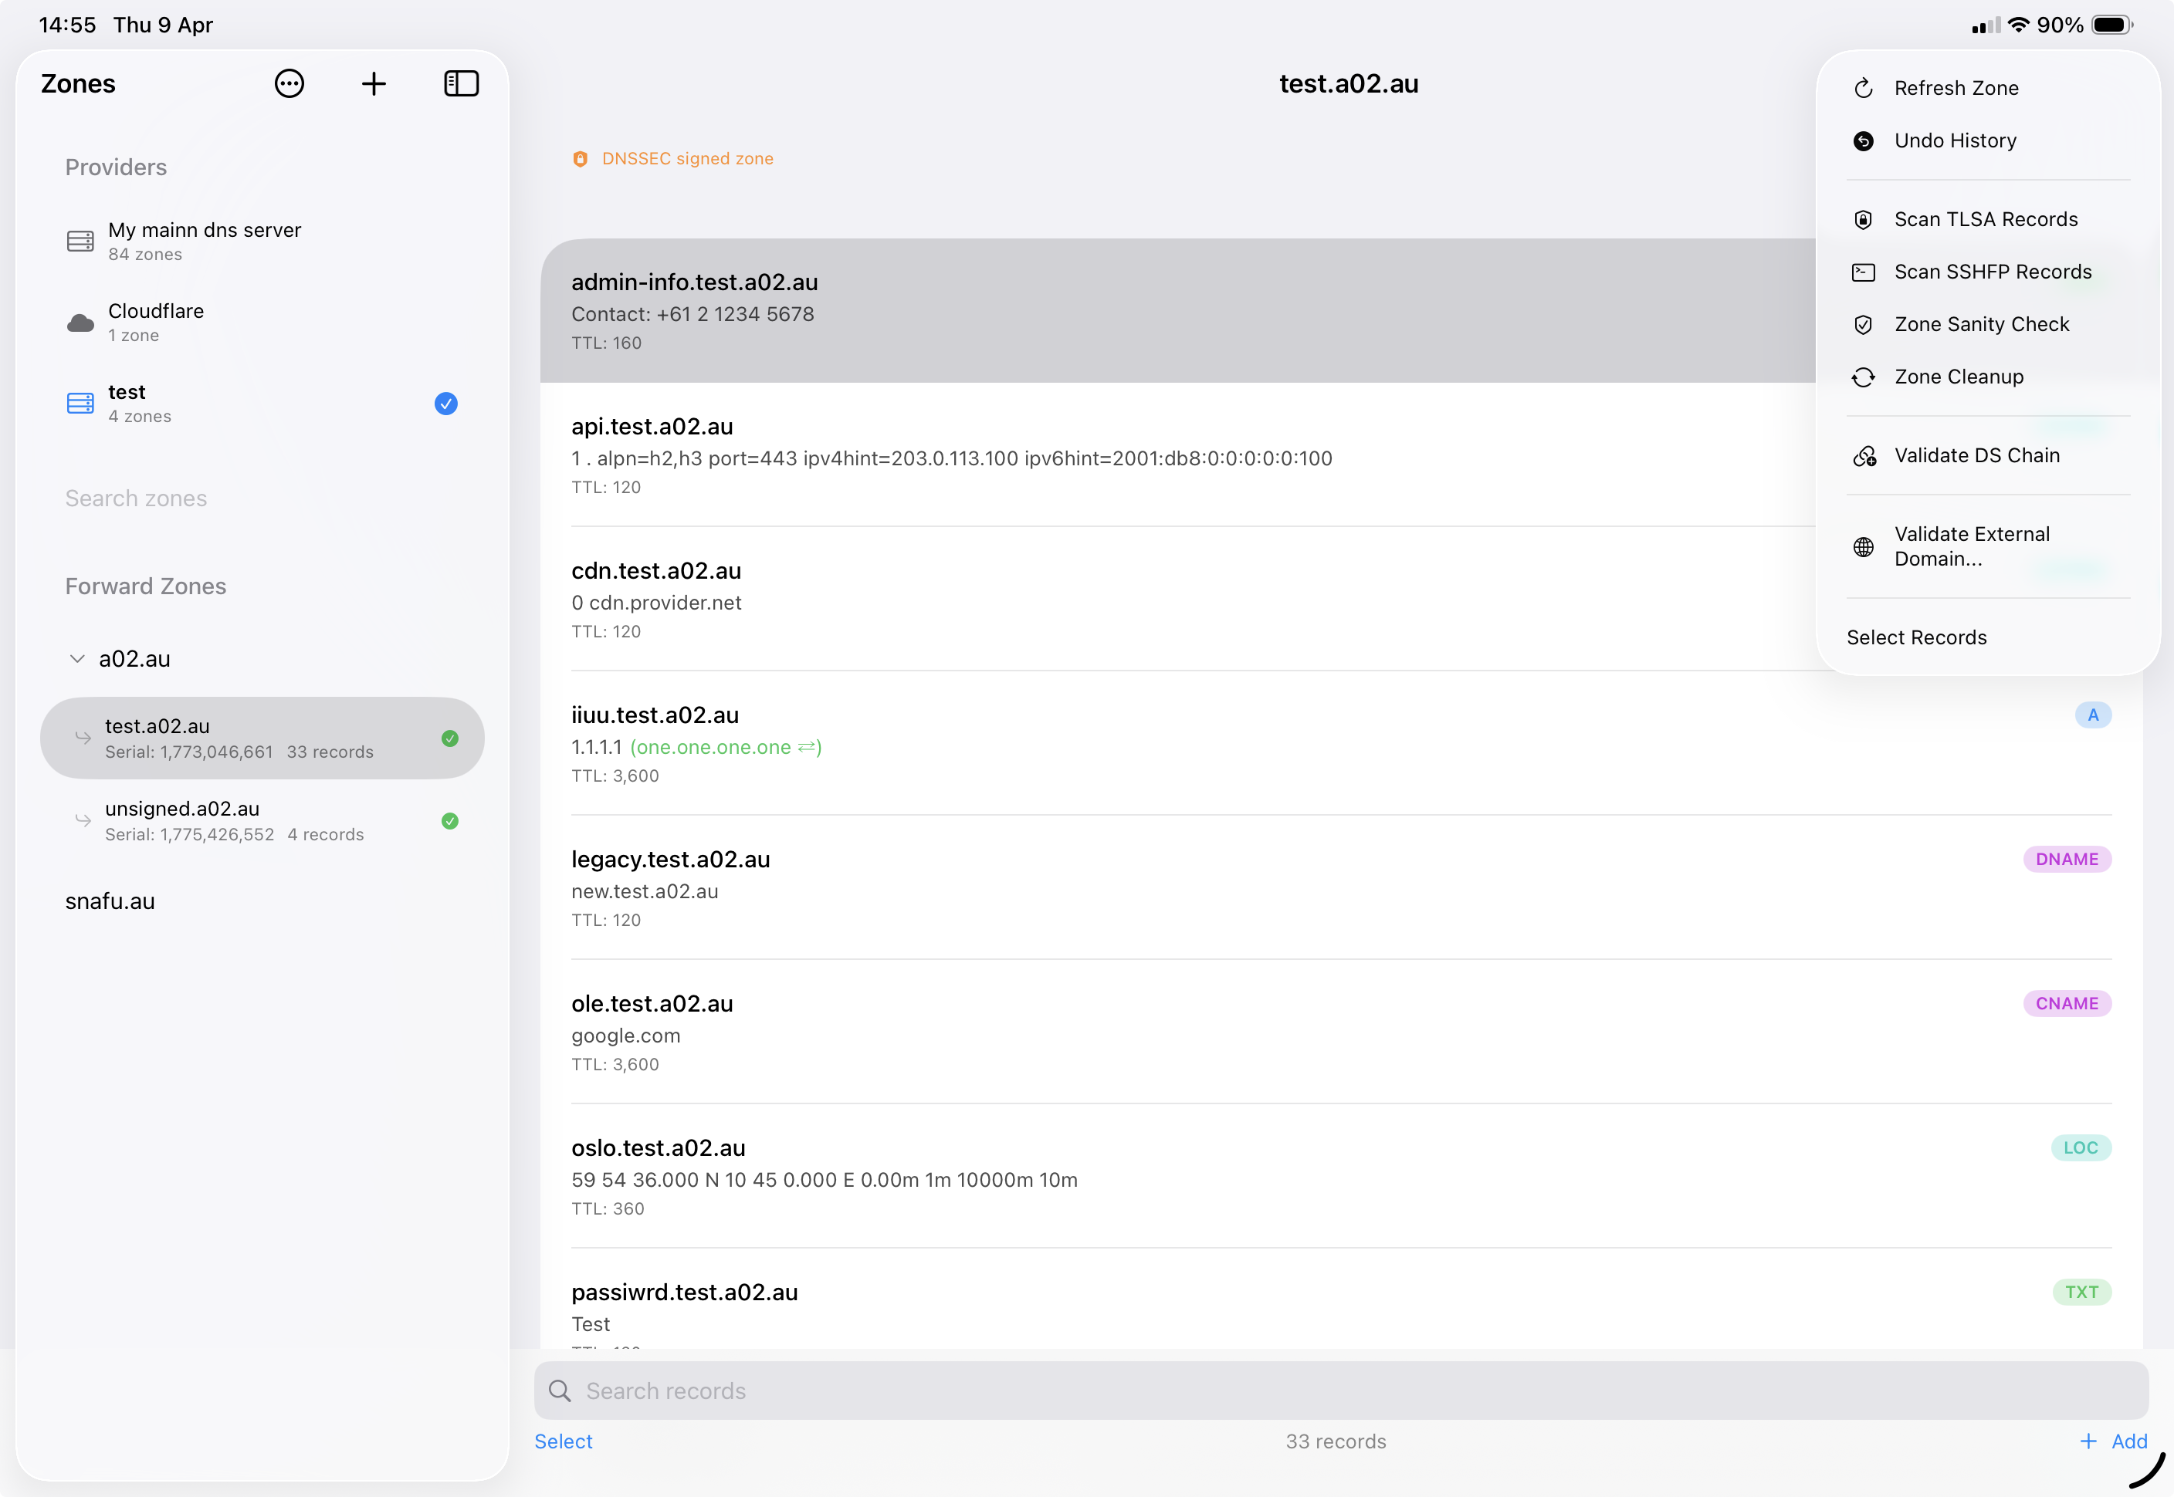The image size is (2174, 1497).
Task: Choose Zone Cleanup
Action: click(x=1988, y=377)
